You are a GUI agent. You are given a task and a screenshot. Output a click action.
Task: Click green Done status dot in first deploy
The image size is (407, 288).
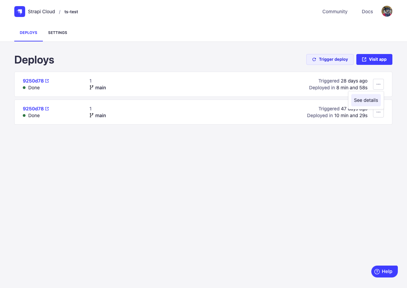click(x=24, y=88)
